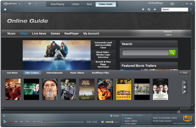
Task: Open Ghost Rider Nicolas Cage Interview
Action: [x=103, y=55]
